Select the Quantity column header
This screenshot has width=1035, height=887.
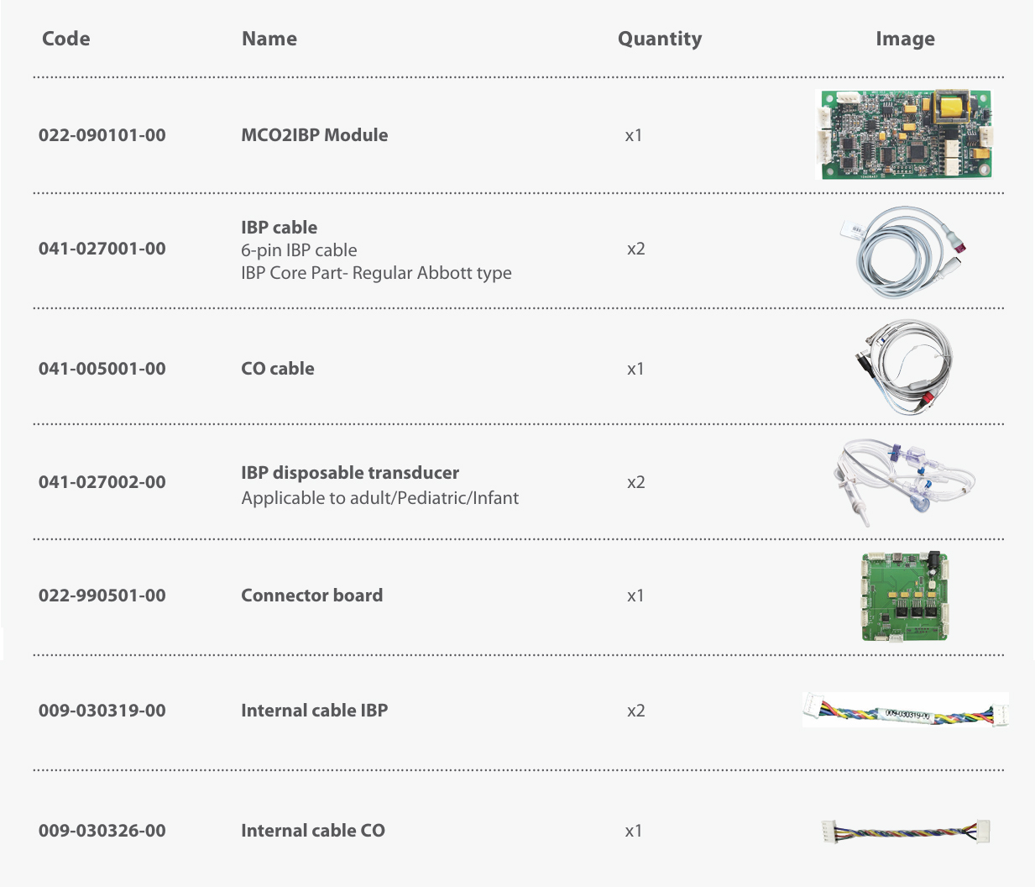pyautogui.click(x=660, y=39)
